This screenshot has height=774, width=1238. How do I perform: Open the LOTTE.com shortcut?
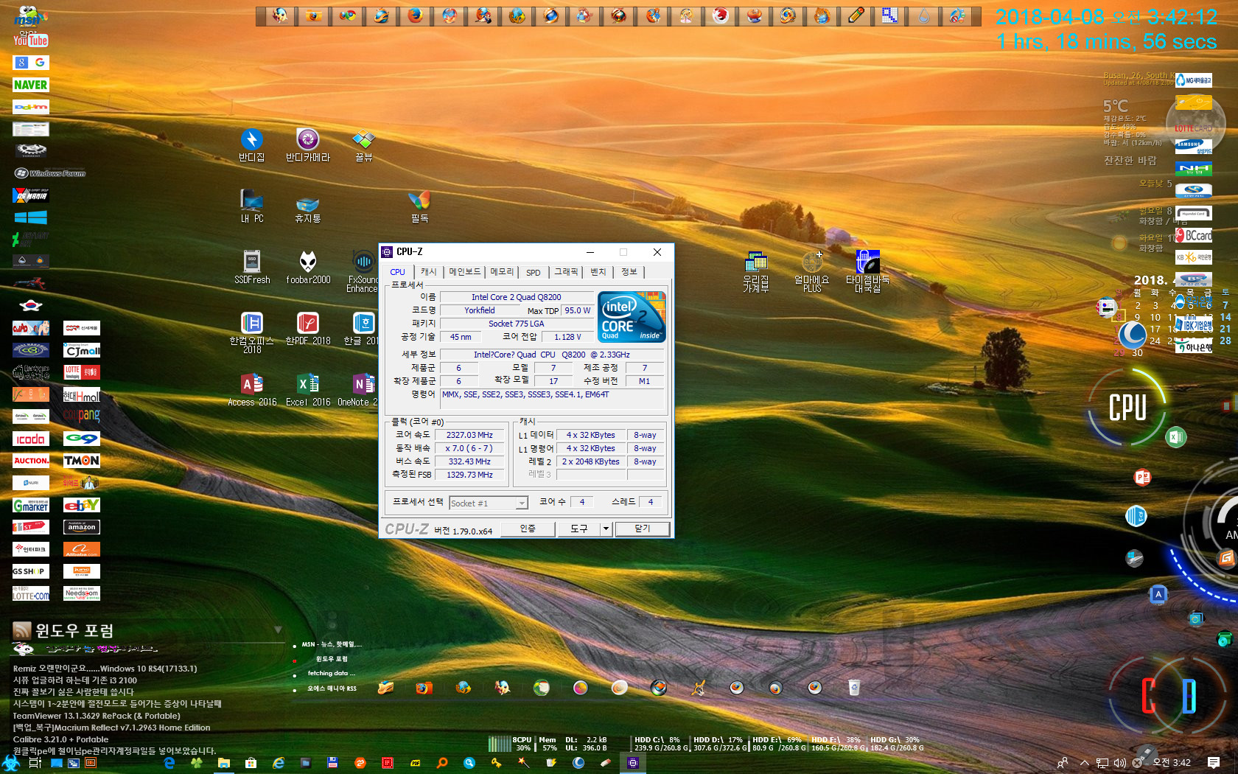[30, 593]
